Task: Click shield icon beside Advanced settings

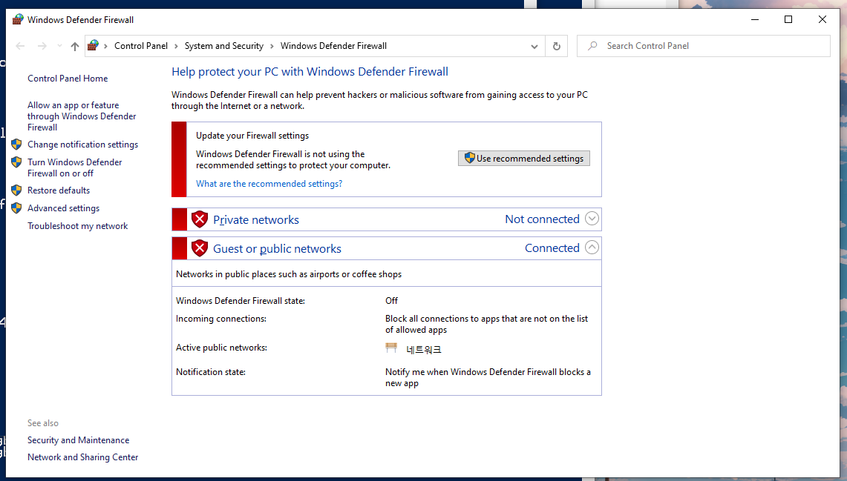Action: tap(17, 208)
